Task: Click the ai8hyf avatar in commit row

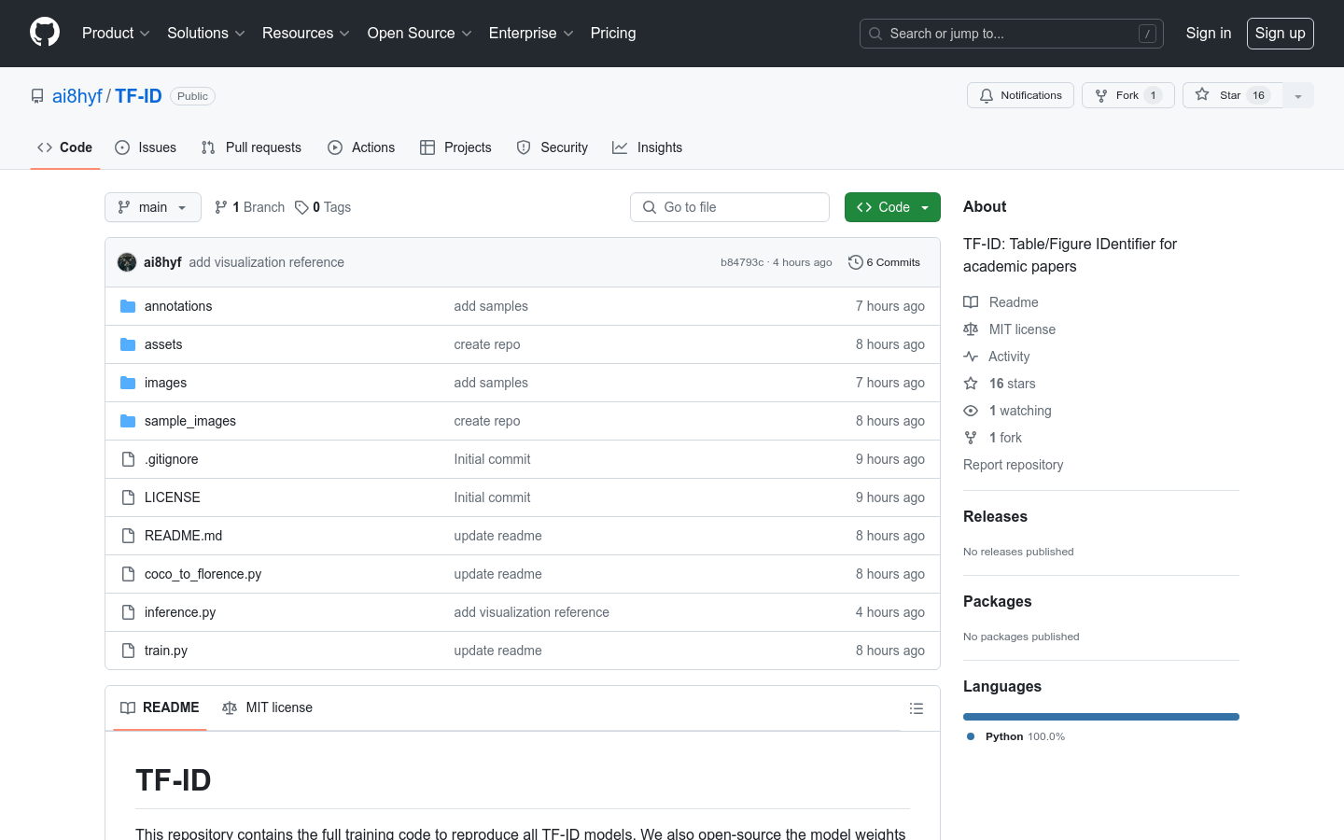Action: pyautogui.click(x=127, y=262)
